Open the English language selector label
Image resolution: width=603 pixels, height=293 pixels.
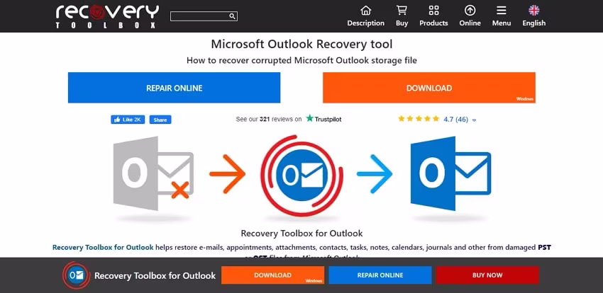point(533,23)
